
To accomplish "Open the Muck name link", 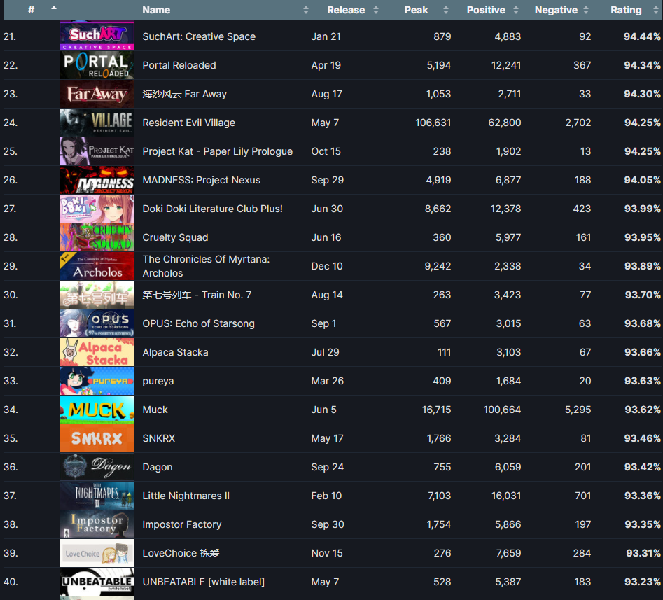I will click(x=155, y=410).
